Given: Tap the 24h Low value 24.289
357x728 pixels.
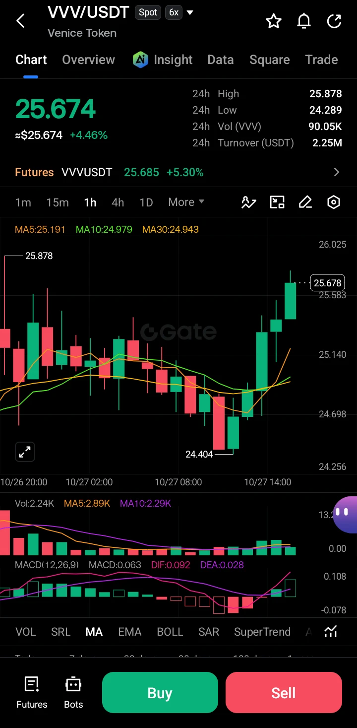Looking at the screenshot, I should click(326, 110).
